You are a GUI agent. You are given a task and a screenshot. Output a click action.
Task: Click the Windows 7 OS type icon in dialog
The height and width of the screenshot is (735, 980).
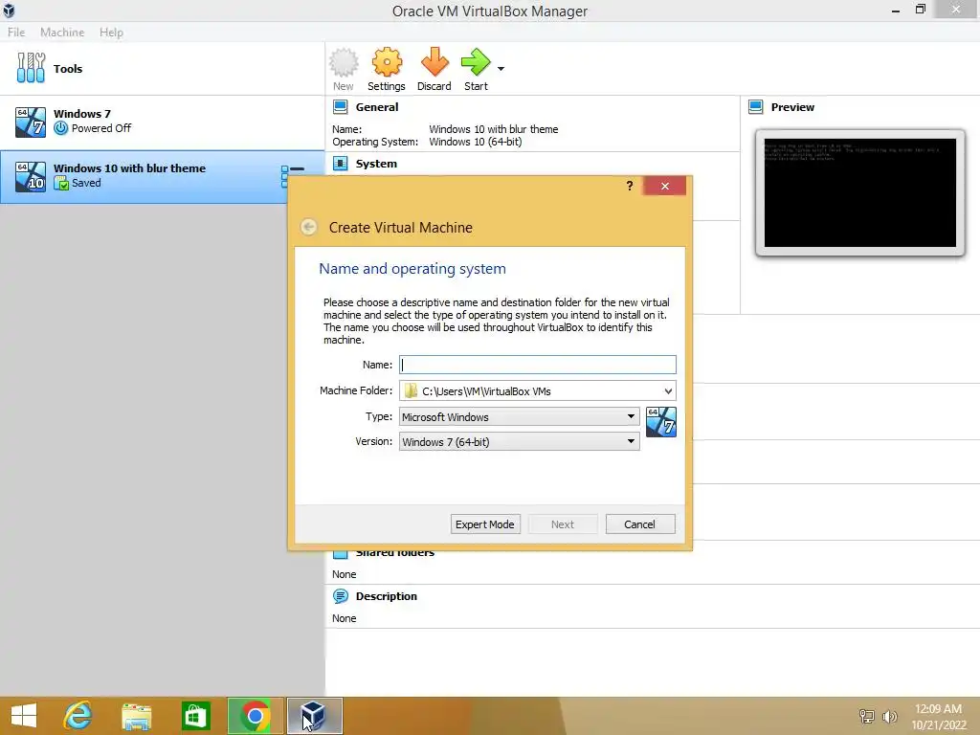point(660,422)
